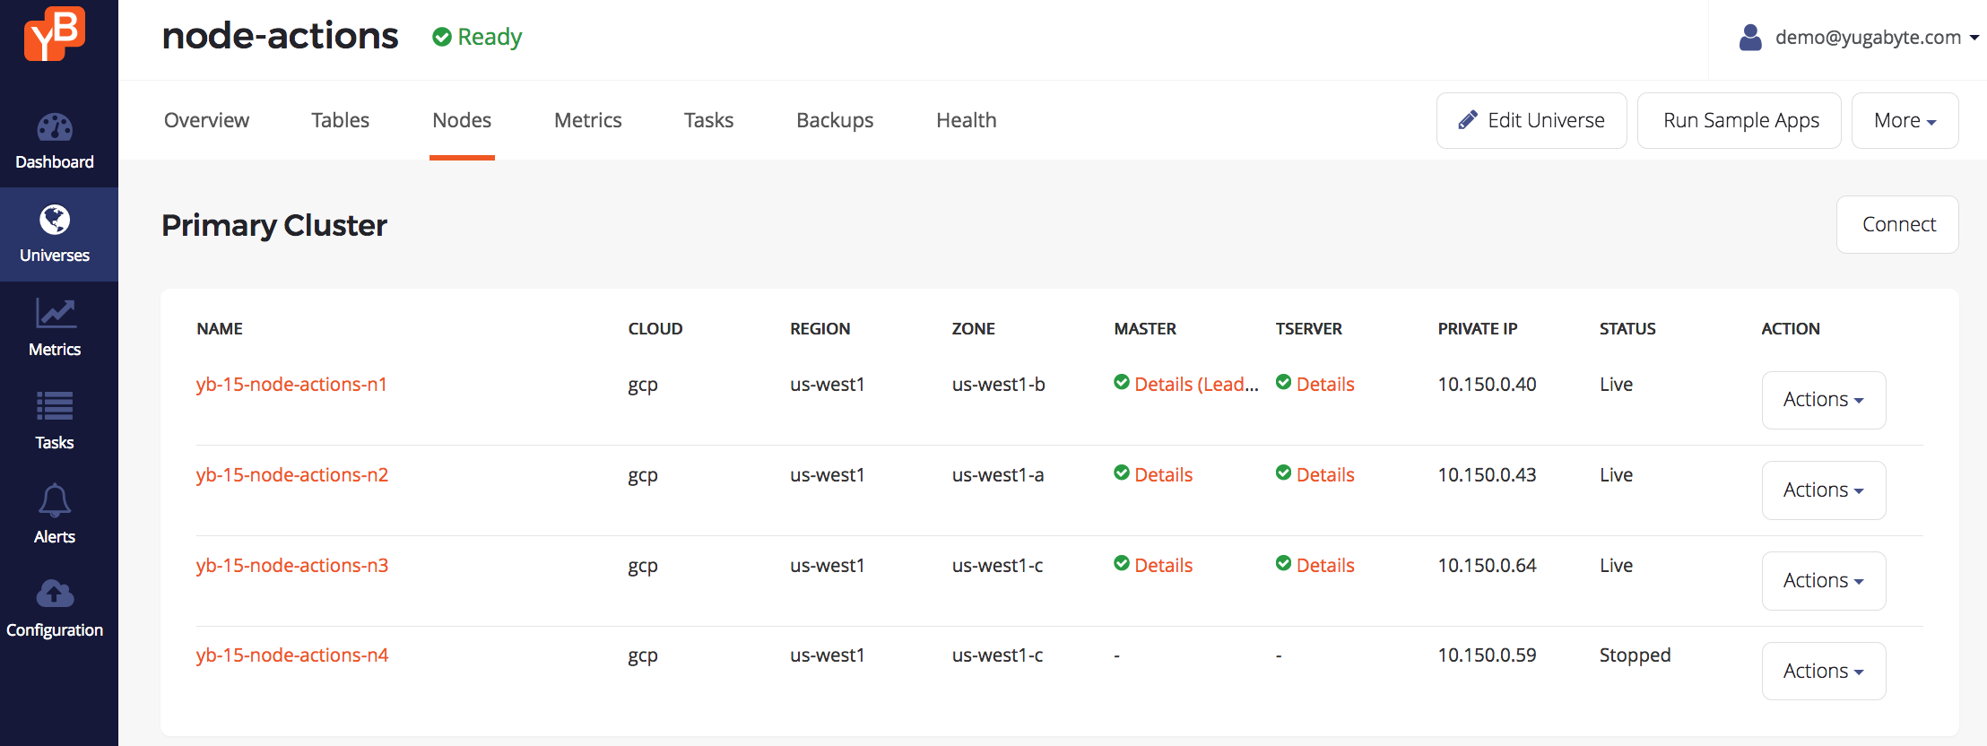This screenshot has height=746, width=1987.
Task: Click private IP 10.150.0.40
Action: coord(1487,385)
